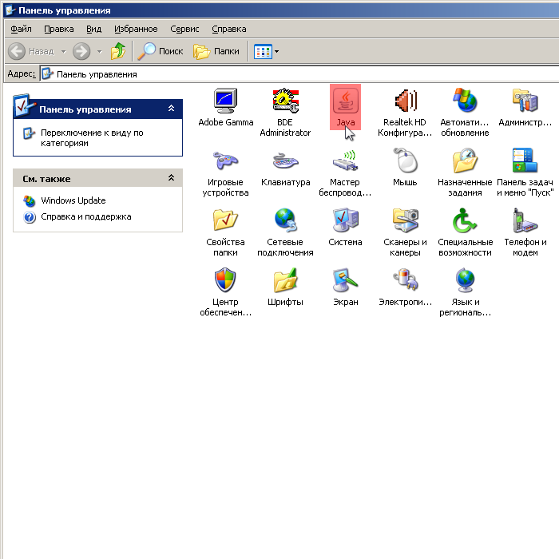Open the Вид menu
559x559 pixels.
93,29
